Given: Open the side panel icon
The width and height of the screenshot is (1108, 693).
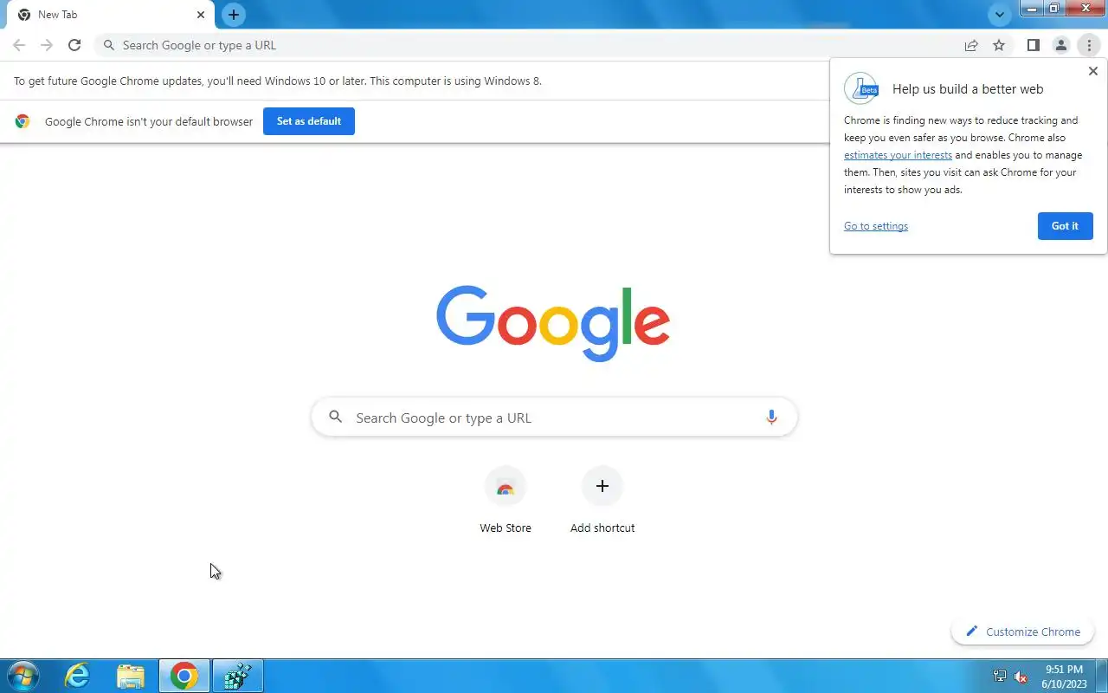Looking at the screenshot, I should 1034,45.
